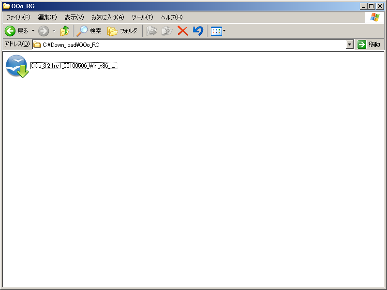The image size is (387, 290).
Task: Maximize the OOo_RC window
Action: click(372, 6)
